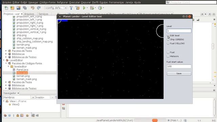
Task: Switch to the Arquivos tab
Action: click(x=29, y=14)
